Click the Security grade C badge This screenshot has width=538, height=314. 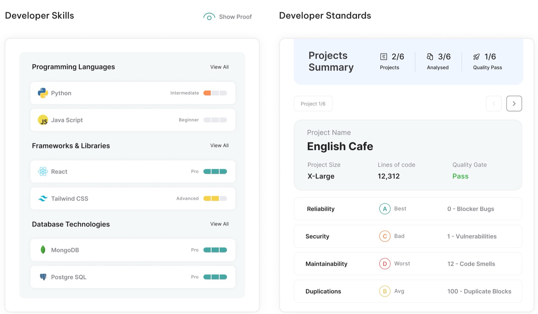click(385, 236)
